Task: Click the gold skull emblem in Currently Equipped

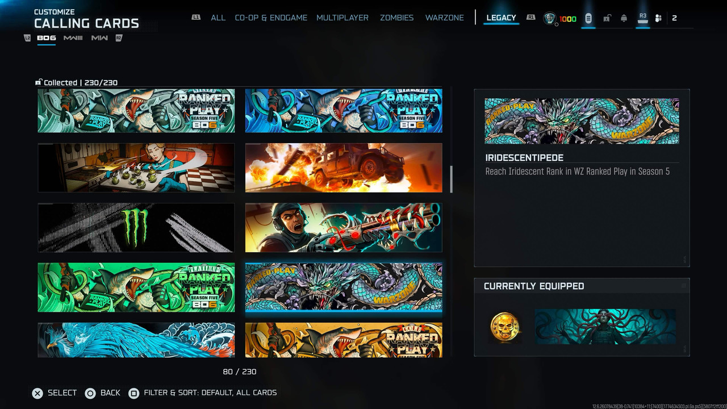Action: tap(504, 327)
